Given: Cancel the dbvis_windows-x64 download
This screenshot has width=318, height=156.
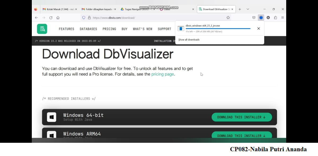Looking at the screenshot, I should click(258, 28).
